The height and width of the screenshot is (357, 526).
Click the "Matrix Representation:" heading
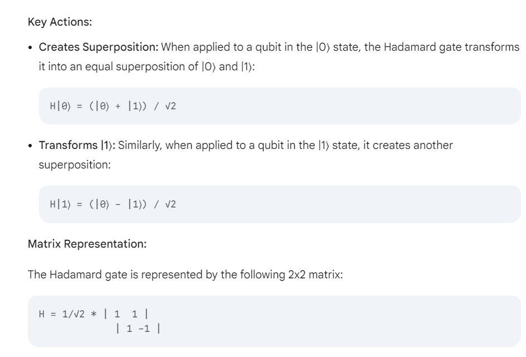click(x=87, y=244)
